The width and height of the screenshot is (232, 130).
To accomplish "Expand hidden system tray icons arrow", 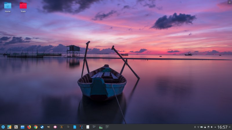I will (215, 127).
